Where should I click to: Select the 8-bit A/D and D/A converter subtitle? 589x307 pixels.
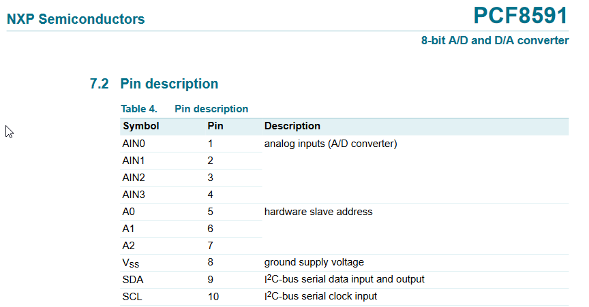tap(495, 40)
